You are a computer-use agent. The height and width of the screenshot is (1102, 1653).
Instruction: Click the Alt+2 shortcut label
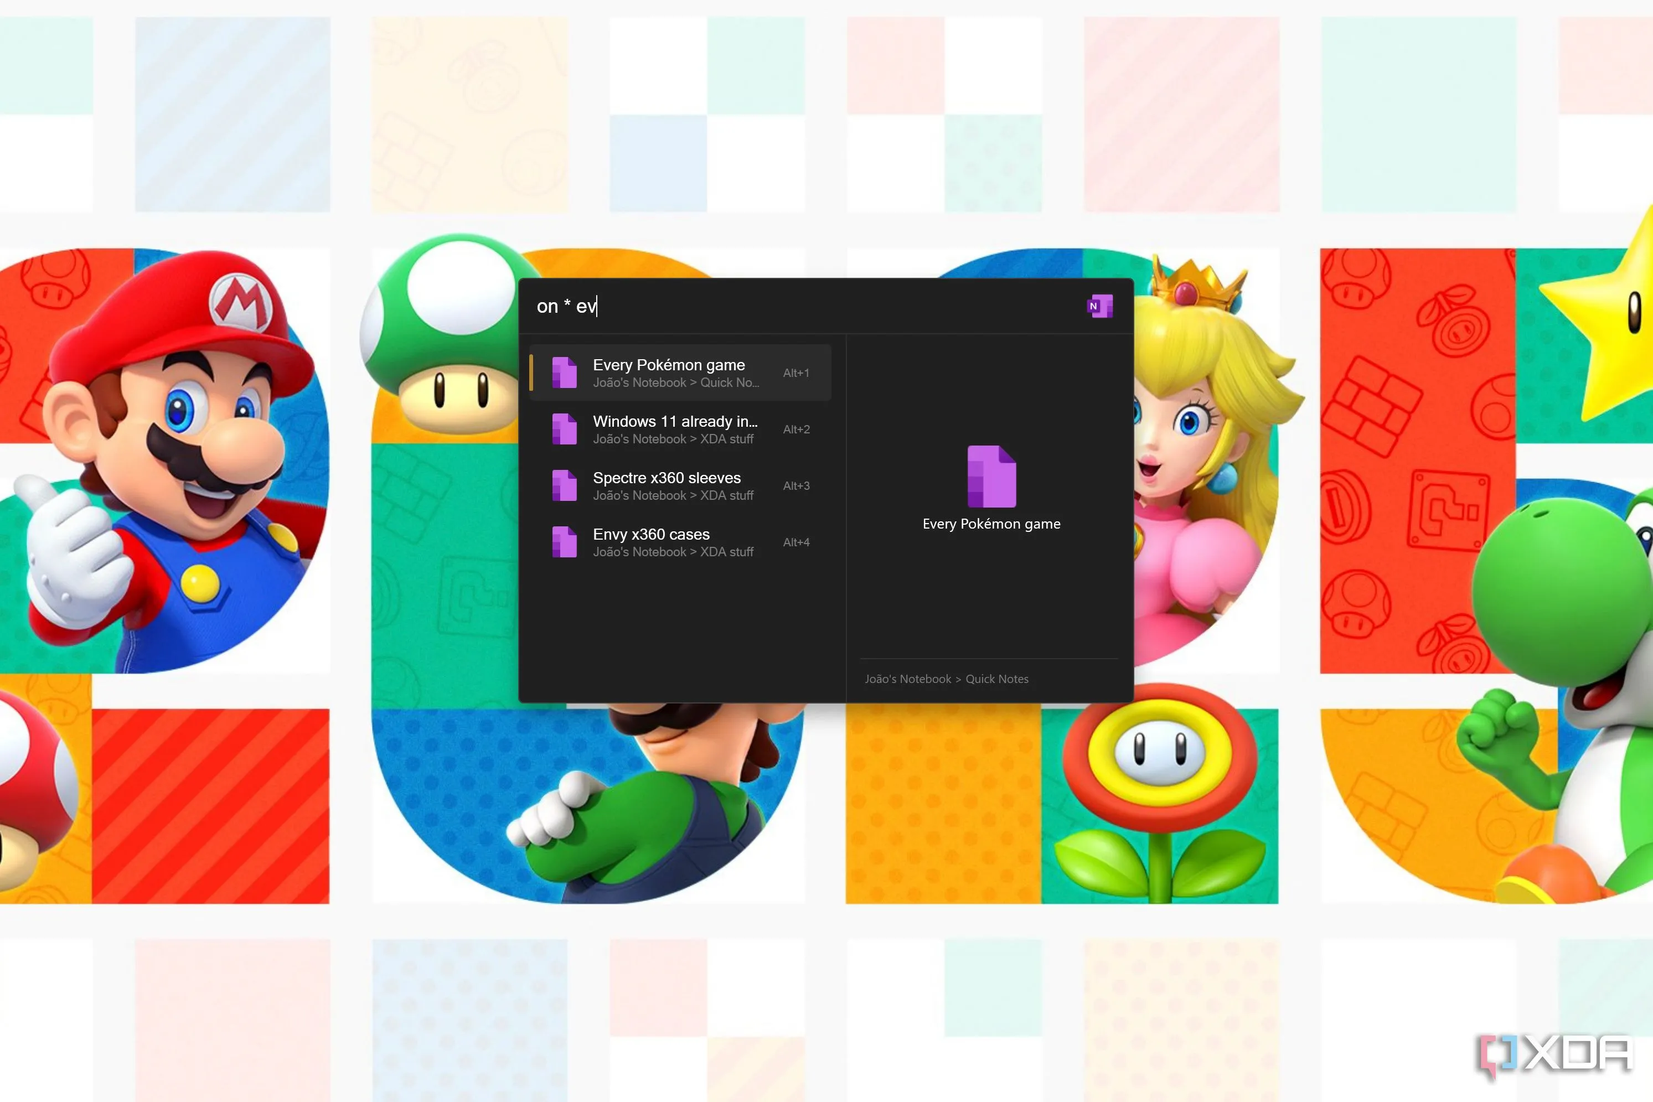(796, 430)
